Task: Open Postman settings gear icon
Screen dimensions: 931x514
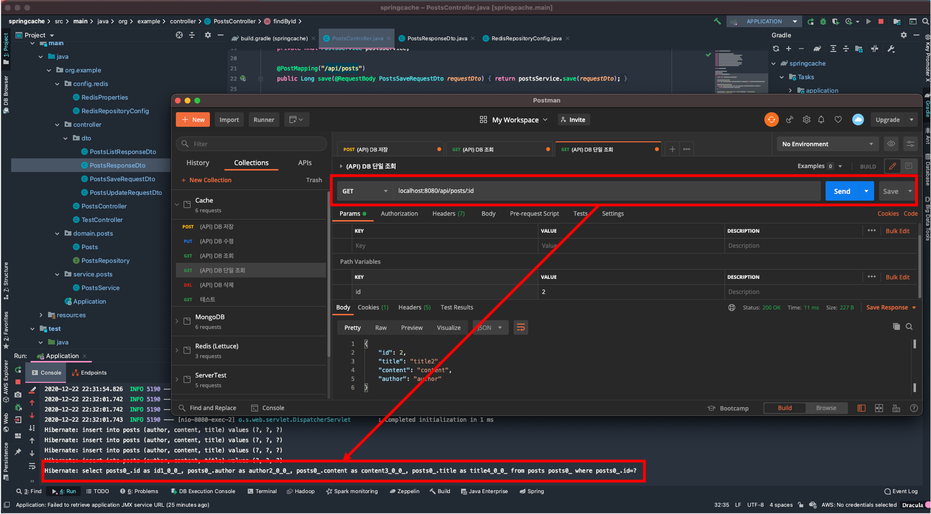Action: [x=806, y=120]
